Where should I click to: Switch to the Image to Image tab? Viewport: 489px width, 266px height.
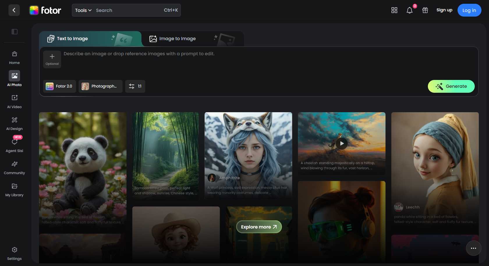177,38
